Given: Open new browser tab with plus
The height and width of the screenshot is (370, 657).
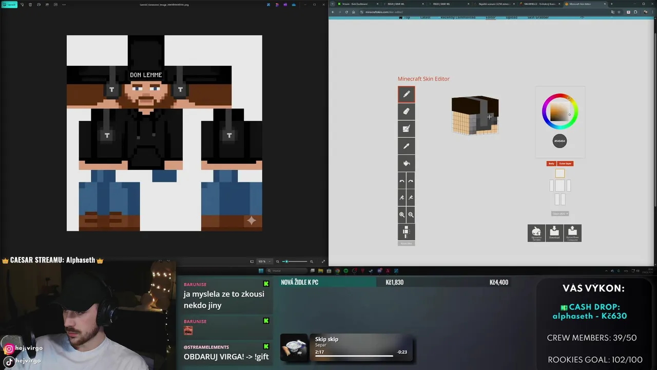Looking at the screenshot, I should coord(611,4).
